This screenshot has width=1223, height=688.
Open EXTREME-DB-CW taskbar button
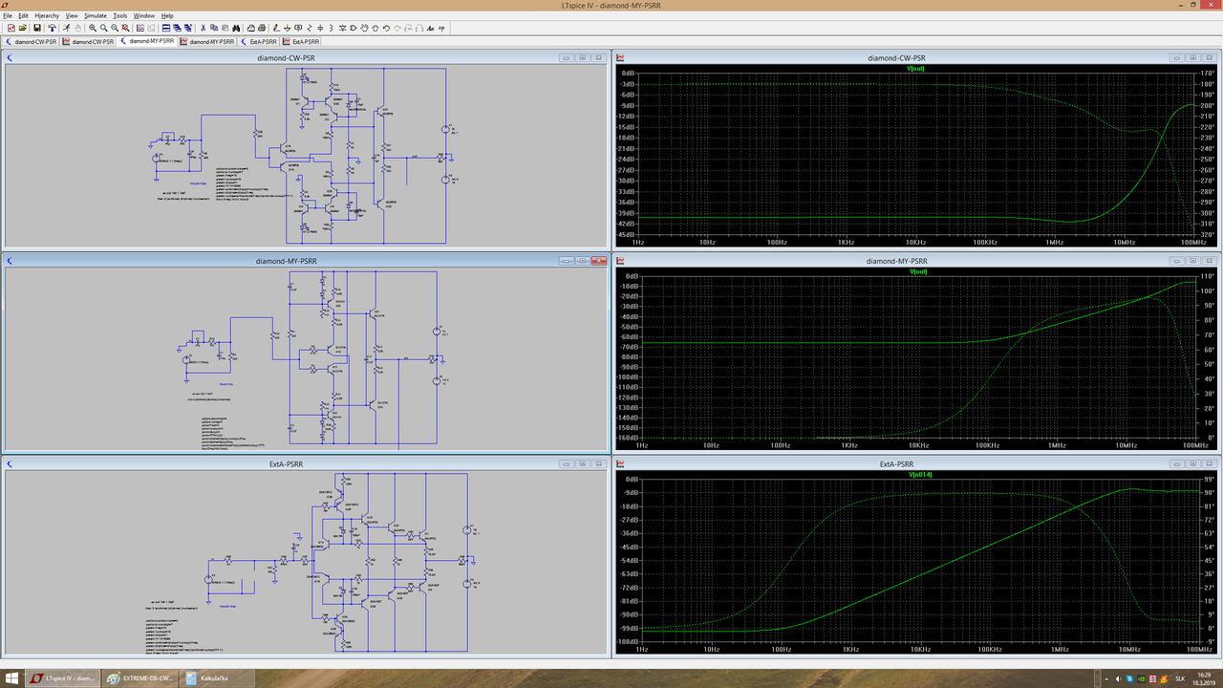click(140, 677)
